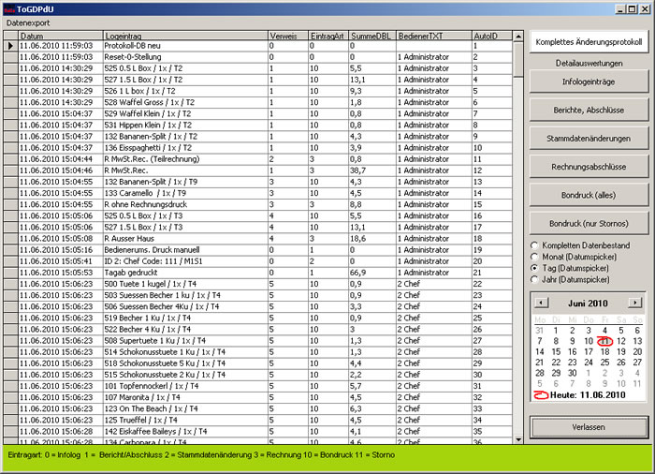Click Bondruck (nur Stornos) button
This screenshot has height=474, width=655.
tap(589, 224)
